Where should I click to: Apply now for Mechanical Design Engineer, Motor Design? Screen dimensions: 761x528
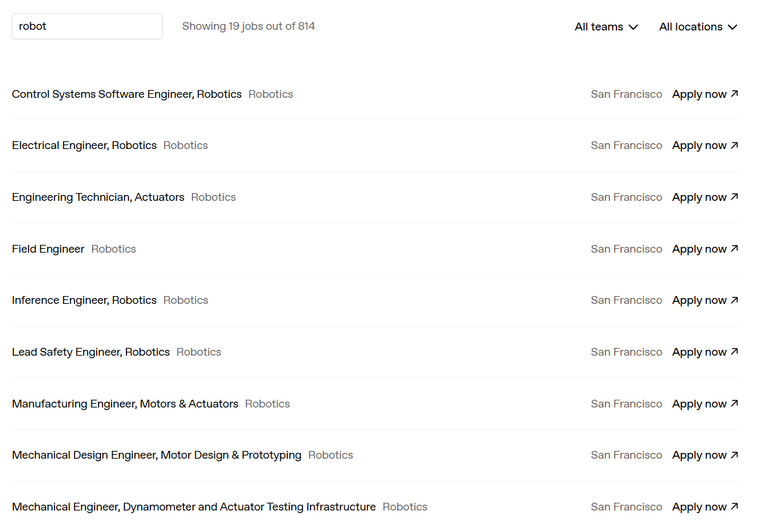click(x=705, y=455)
